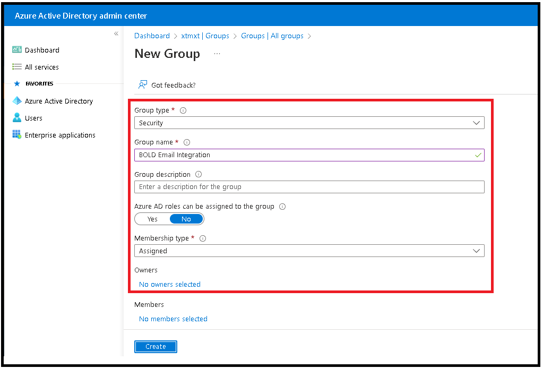Click the Group description input field

pos(309,187)
